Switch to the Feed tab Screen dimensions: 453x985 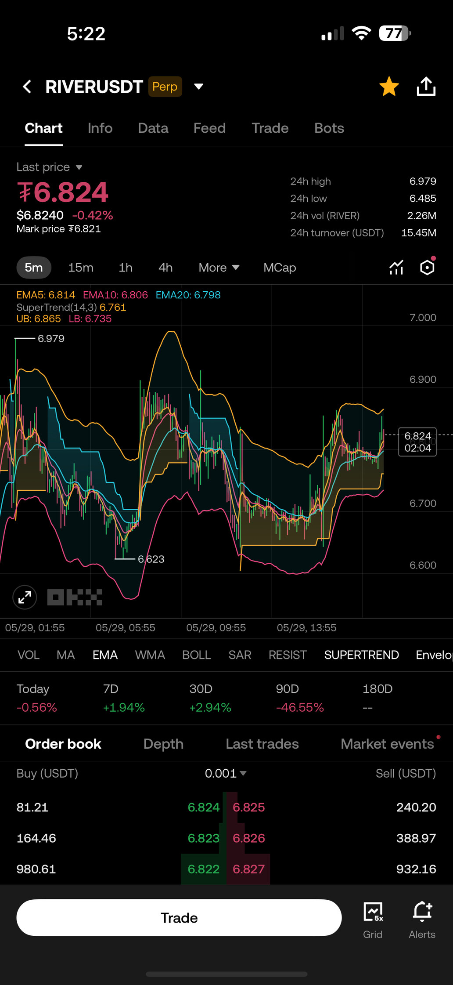(209, 128)
